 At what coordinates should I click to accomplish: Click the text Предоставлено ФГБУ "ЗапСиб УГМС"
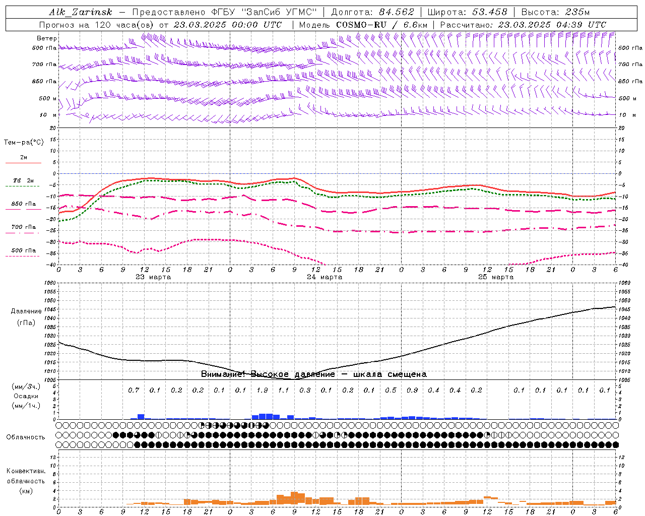[225, 12]
